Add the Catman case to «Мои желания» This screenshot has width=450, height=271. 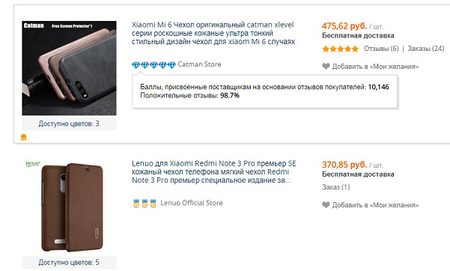375,67
